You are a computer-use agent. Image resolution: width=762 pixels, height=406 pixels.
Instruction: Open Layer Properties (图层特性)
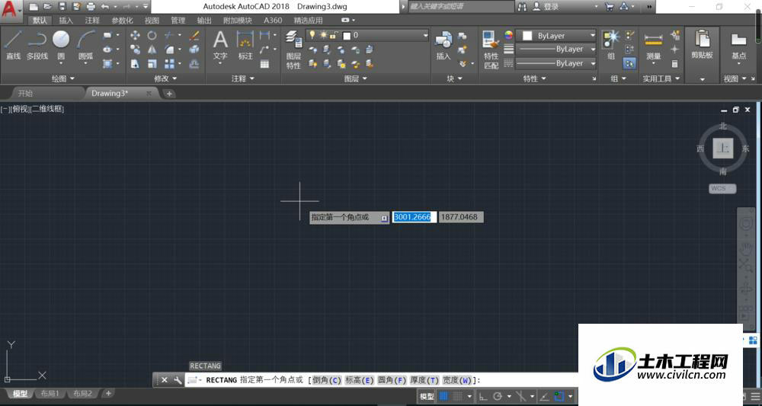293,50
